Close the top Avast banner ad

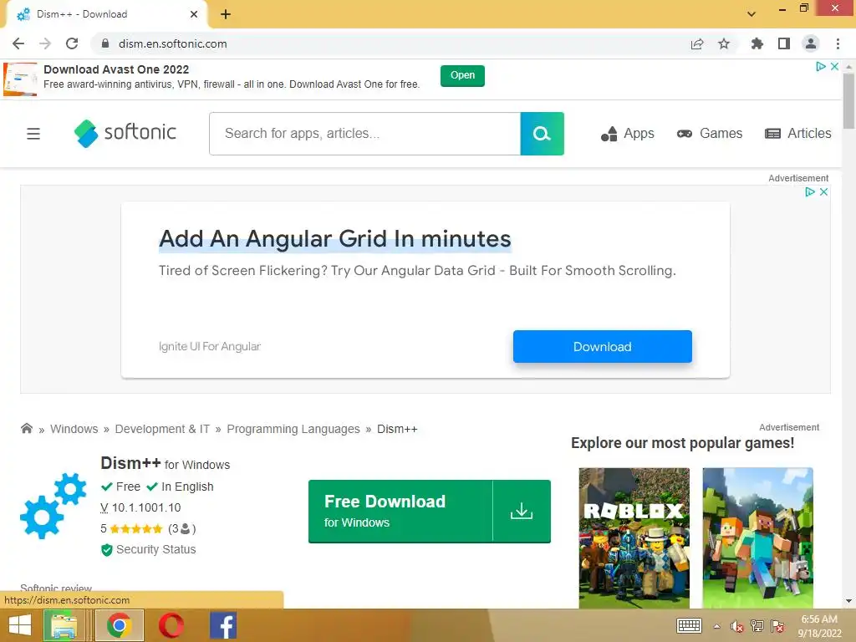(x=835, y=67)
